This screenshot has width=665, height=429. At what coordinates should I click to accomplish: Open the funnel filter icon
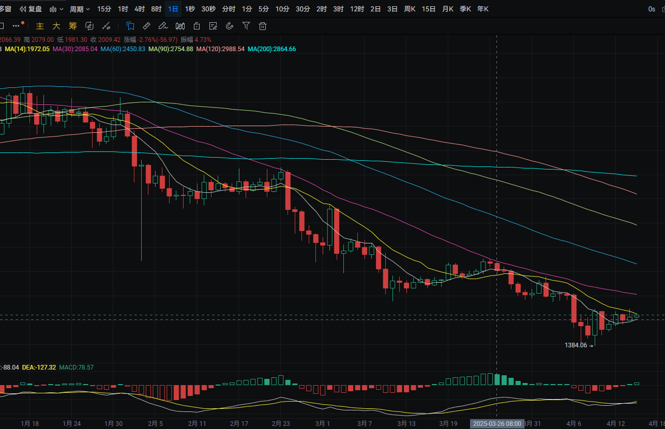(246, 26)
